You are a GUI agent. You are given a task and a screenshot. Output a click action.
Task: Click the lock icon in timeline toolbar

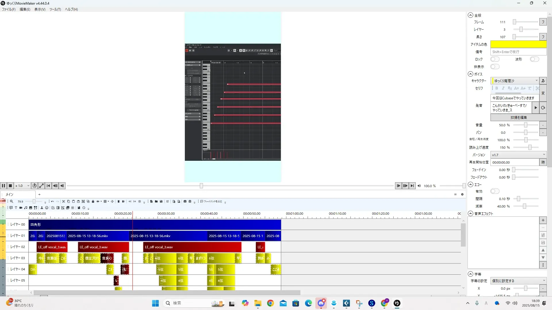(93, 201)
